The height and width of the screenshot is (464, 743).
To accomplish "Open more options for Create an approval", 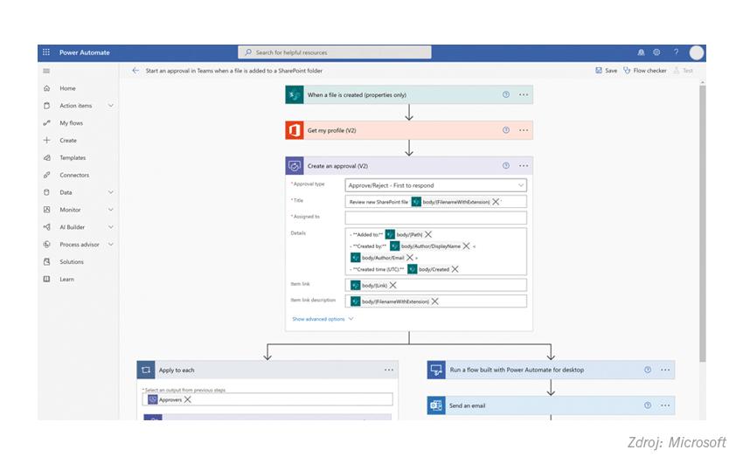I will pos(524,166).
